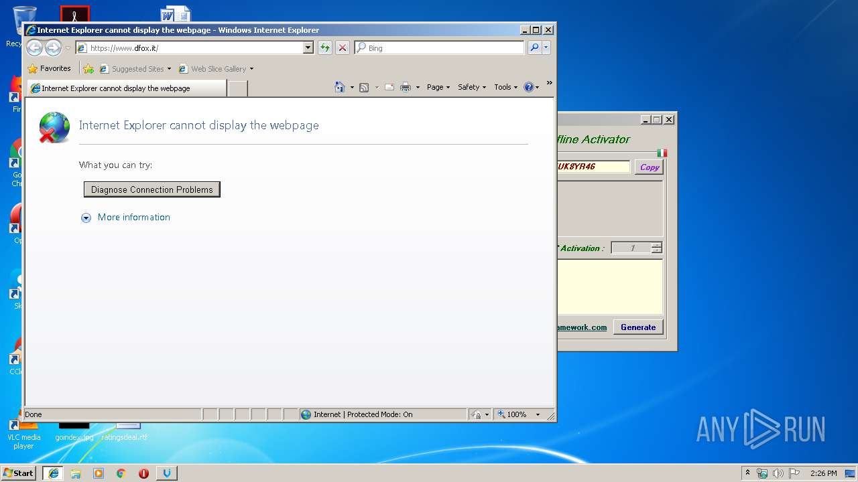Click the network tray icon

[x=762, y=473]
